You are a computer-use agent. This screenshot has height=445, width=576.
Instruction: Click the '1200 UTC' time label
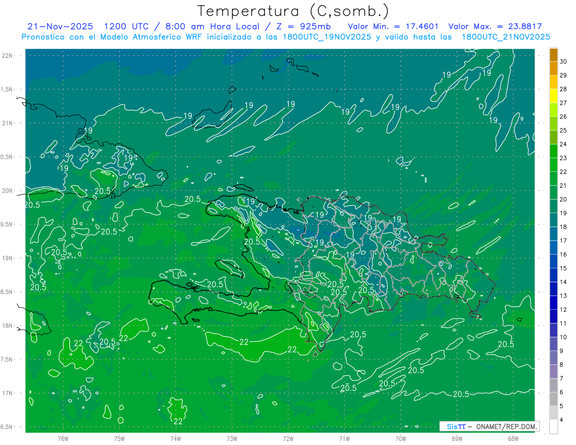click(x=126, y=26)
